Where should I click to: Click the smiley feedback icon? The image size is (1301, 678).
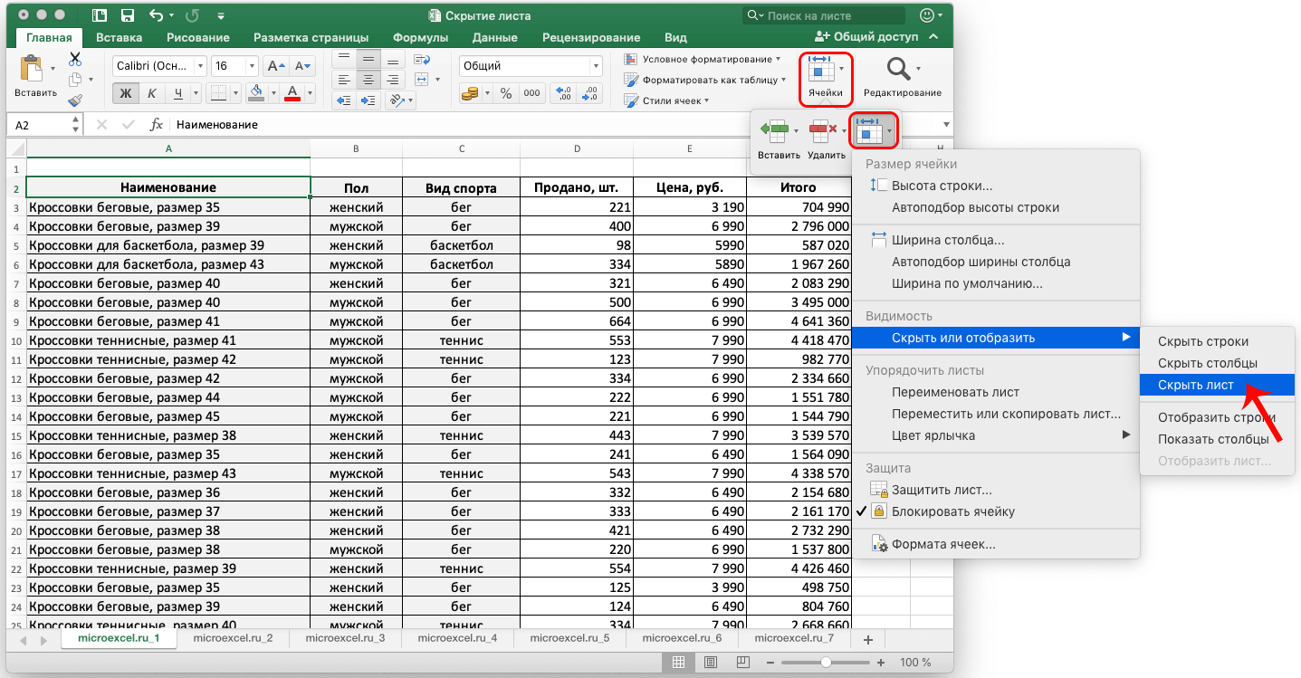pyautogui.click(x=926, y=15)
